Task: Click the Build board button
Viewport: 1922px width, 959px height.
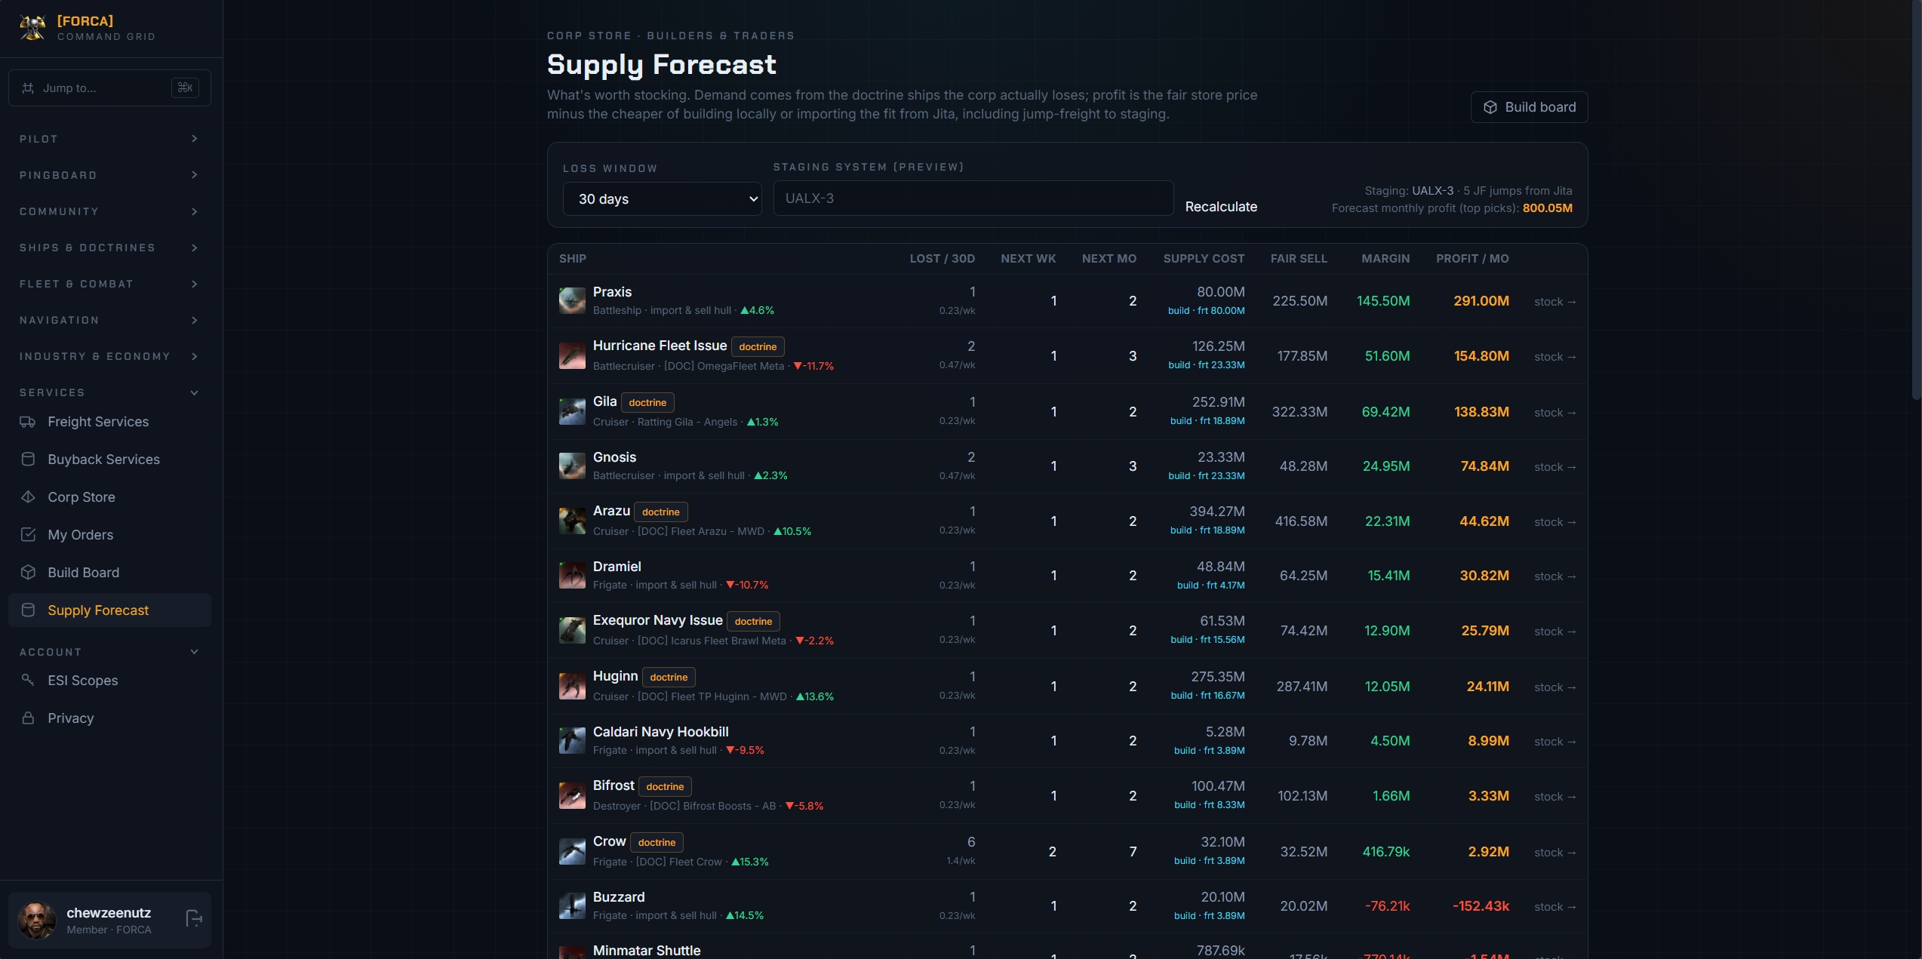Action: (x=1529, y=107)
